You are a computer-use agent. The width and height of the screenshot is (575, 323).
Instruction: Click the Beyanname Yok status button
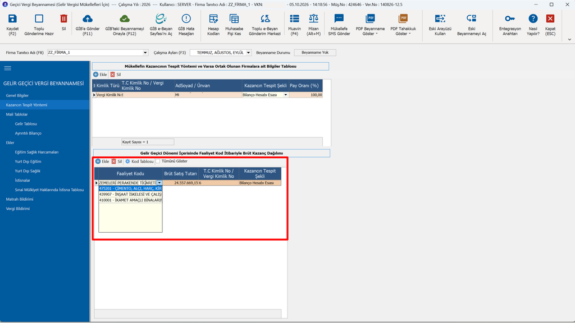(x=315, y=53)
